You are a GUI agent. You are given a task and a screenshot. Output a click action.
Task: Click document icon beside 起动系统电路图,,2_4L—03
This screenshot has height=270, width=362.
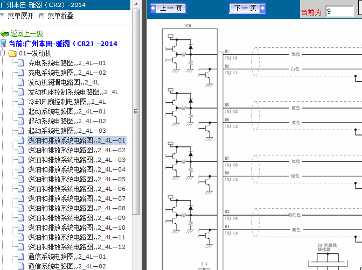click(x=21, y=131)
